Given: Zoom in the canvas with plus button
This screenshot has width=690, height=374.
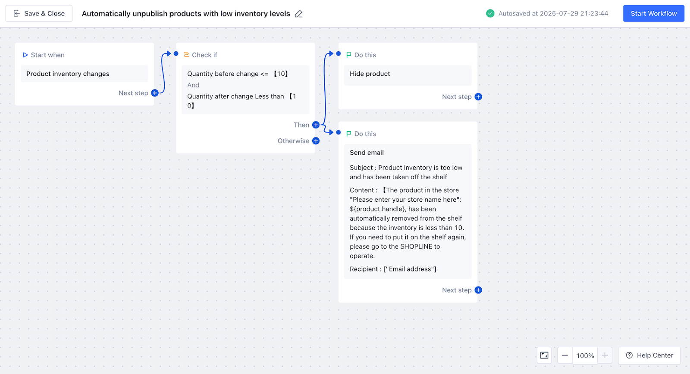Looking at the screenshot, I should coord(605,355).
